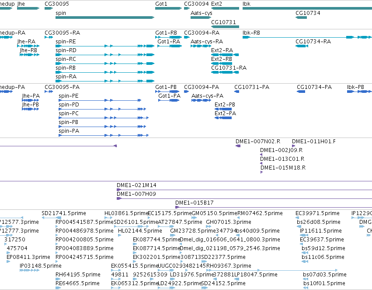Screen dimensions: 372x290
Task: Click the spin-RC transcript label
Action: [66, 59]
